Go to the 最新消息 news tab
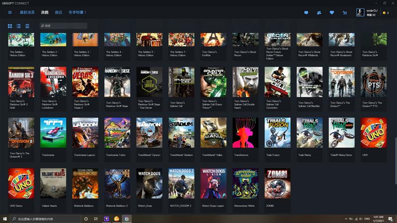Screen dimensions: 397x223 point(27,12)
